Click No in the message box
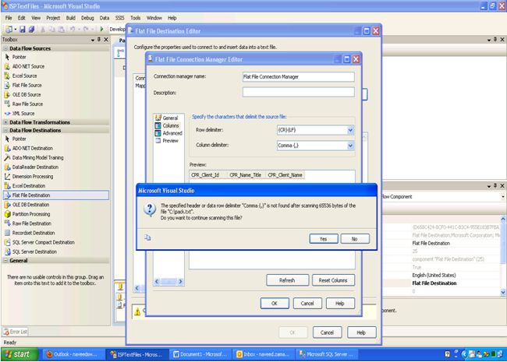The image size is (507, 362). (x=354, y=239)
